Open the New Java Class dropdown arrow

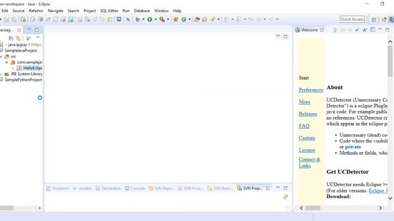click(190, 19)
